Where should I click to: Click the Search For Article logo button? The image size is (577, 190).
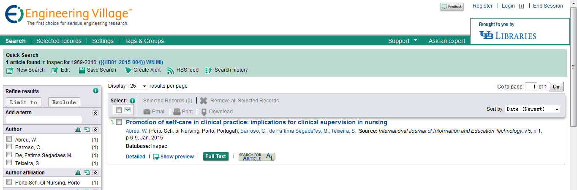point(257,157)
